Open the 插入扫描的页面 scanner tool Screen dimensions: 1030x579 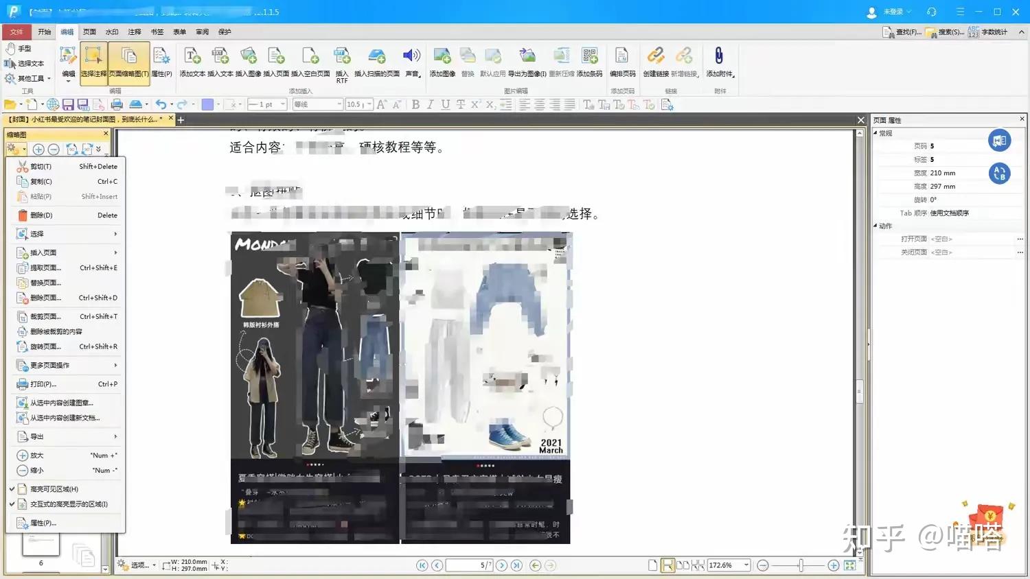pos(376,57)
